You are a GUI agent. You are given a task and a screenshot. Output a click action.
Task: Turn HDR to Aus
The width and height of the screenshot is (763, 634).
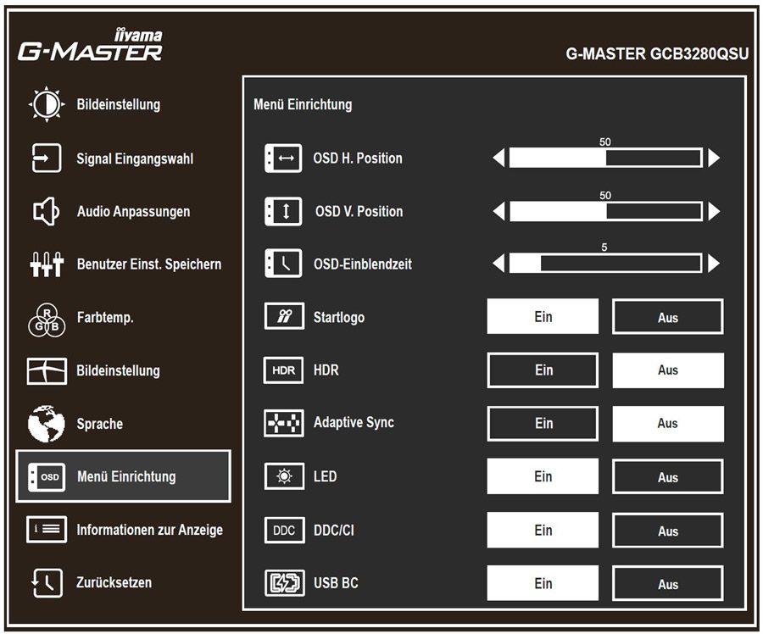click(668, 370)
